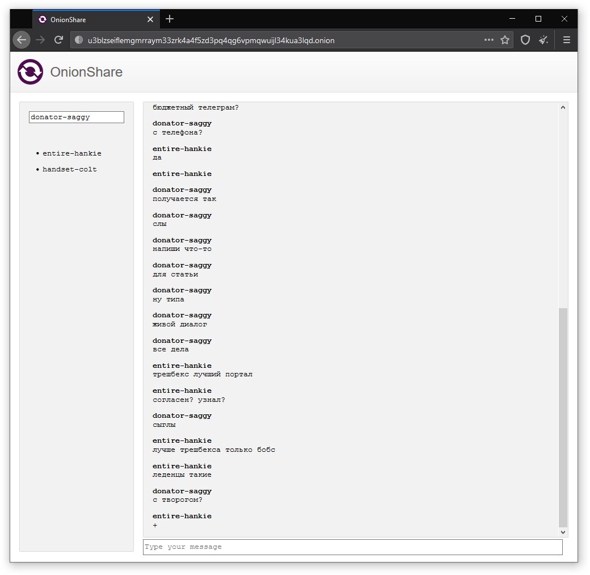Click the New Identity broom icon
This screenshot has width=590, height=575.
pyautogui.click(x=543, y=40)
